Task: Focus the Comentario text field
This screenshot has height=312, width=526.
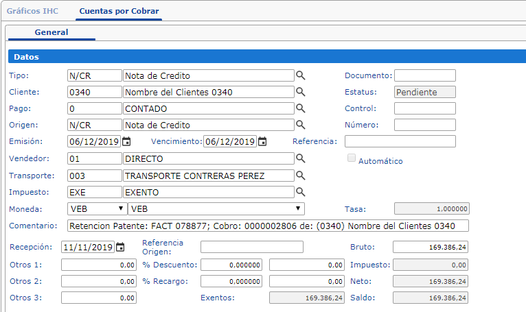Action: 268,226
